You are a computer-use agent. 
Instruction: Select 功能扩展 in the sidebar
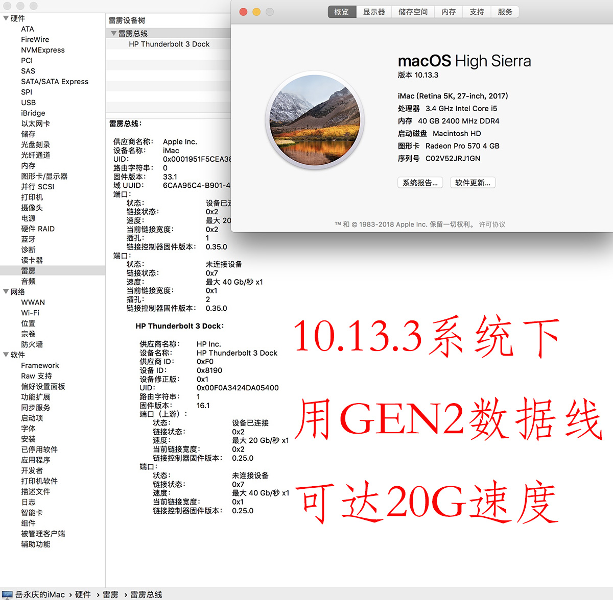(x=35, y=397)
